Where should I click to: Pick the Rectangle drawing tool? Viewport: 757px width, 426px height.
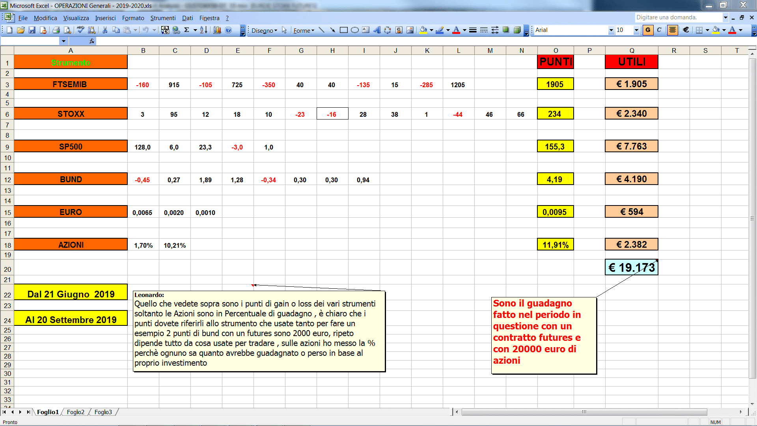click(344, 30)
